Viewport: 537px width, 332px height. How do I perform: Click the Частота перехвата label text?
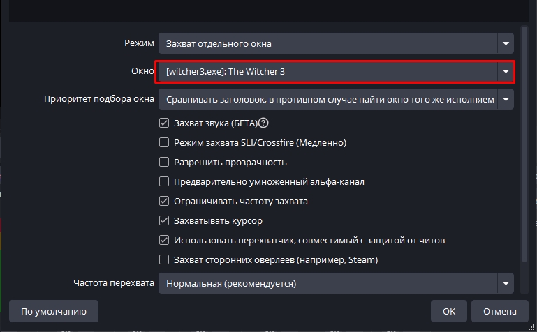click(x=114, y=283)
